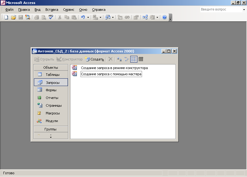Viewport: 247px width, 177px height.
Task: Click the Открыть button
Action: click(x=44, y=59)
